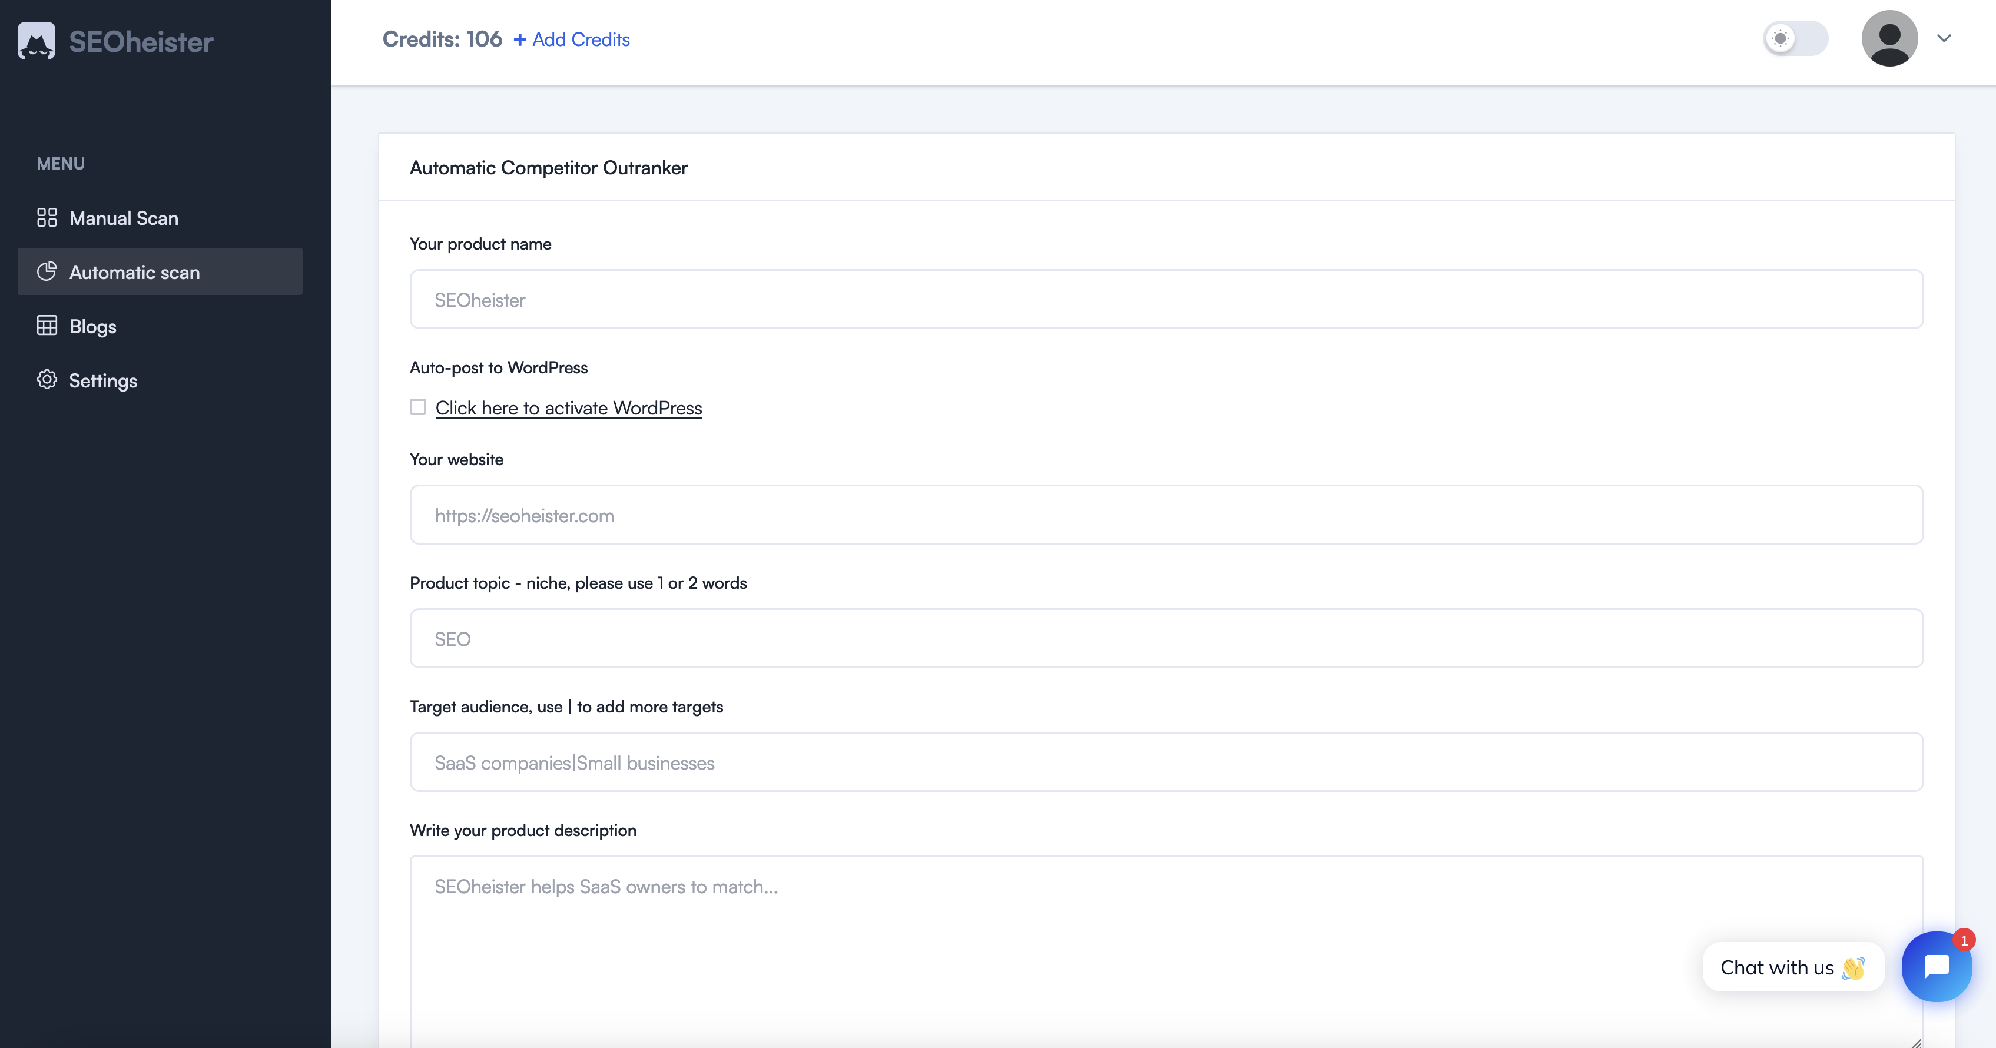1996x1048 pixels.
Task: Click the Automatic scan pie-chart icon
Action: pyautogui.click(x=47, y=271)
